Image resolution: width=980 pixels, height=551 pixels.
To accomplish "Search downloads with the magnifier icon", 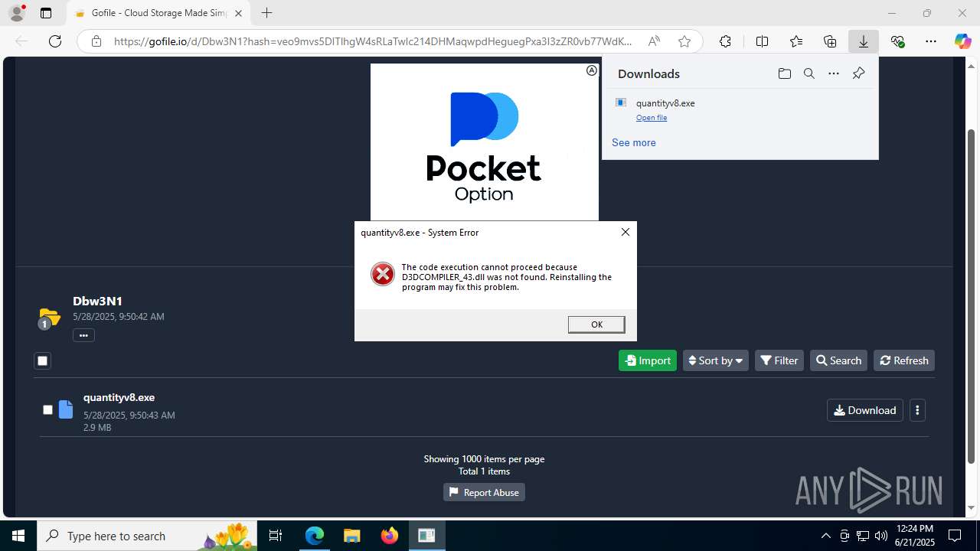I will tap(808, 73).
